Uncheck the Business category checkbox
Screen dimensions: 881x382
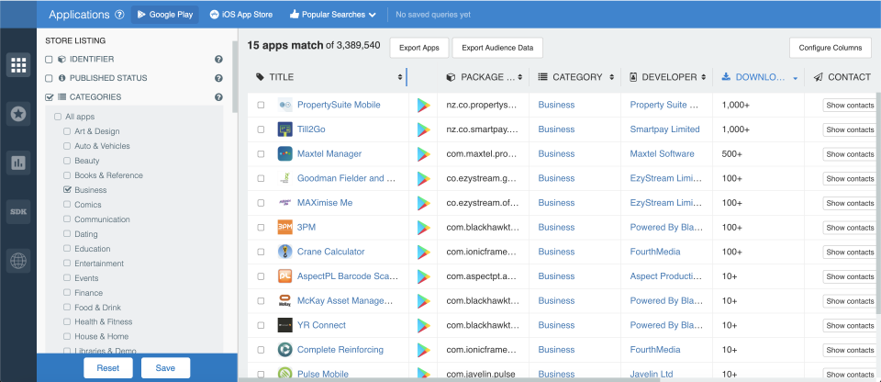[x=67, y=190]
